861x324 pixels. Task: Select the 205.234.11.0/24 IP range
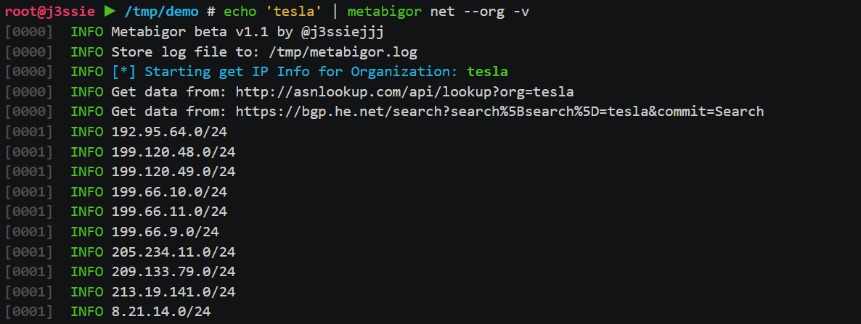174,252
